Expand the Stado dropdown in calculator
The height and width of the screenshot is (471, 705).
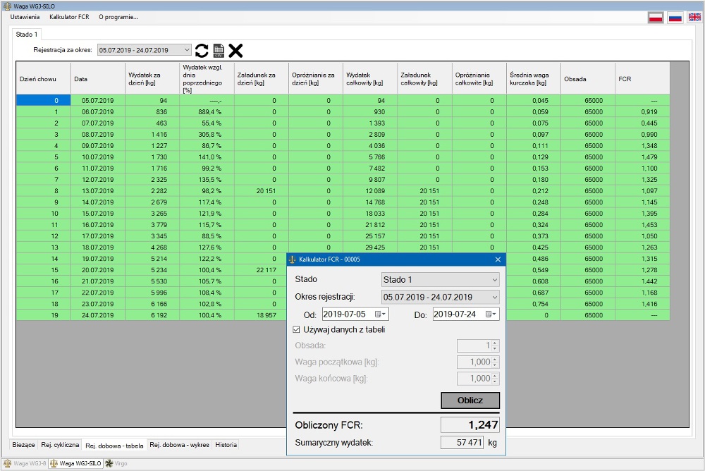tap(493, 280)
